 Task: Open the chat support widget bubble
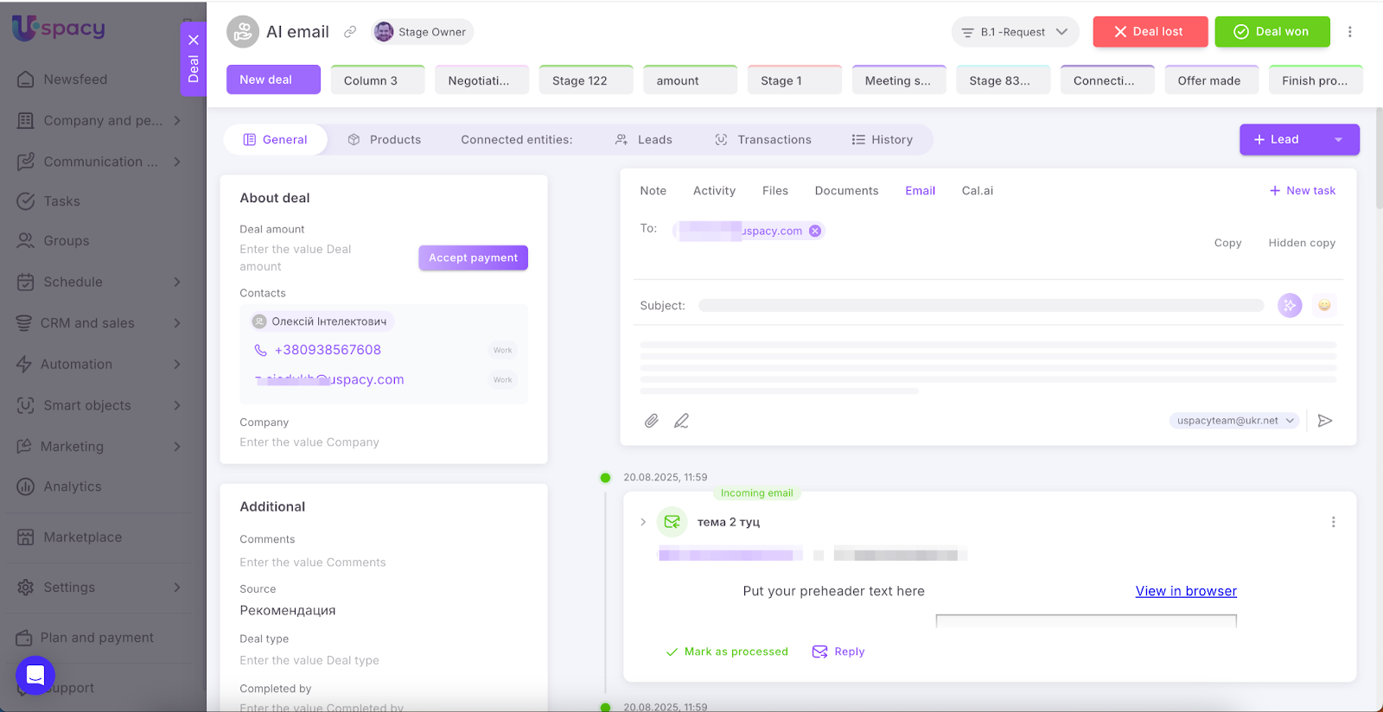click(x=35, y=675)
